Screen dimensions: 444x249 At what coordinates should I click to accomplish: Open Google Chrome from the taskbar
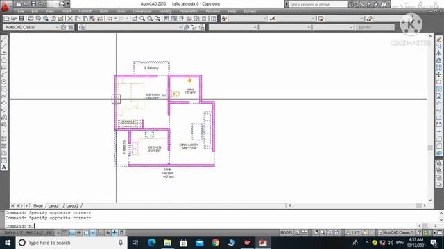216,243
